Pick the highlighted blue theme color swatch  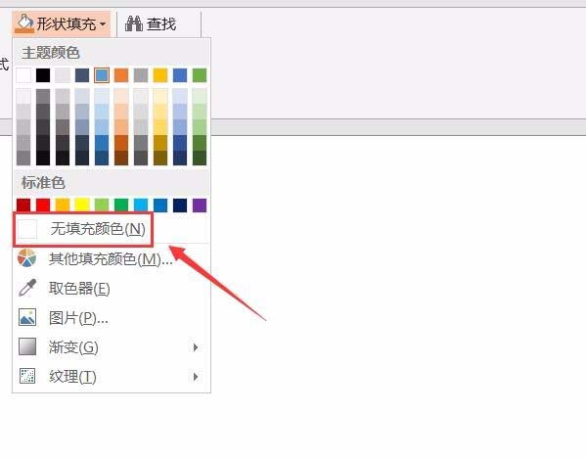[102, 75]
